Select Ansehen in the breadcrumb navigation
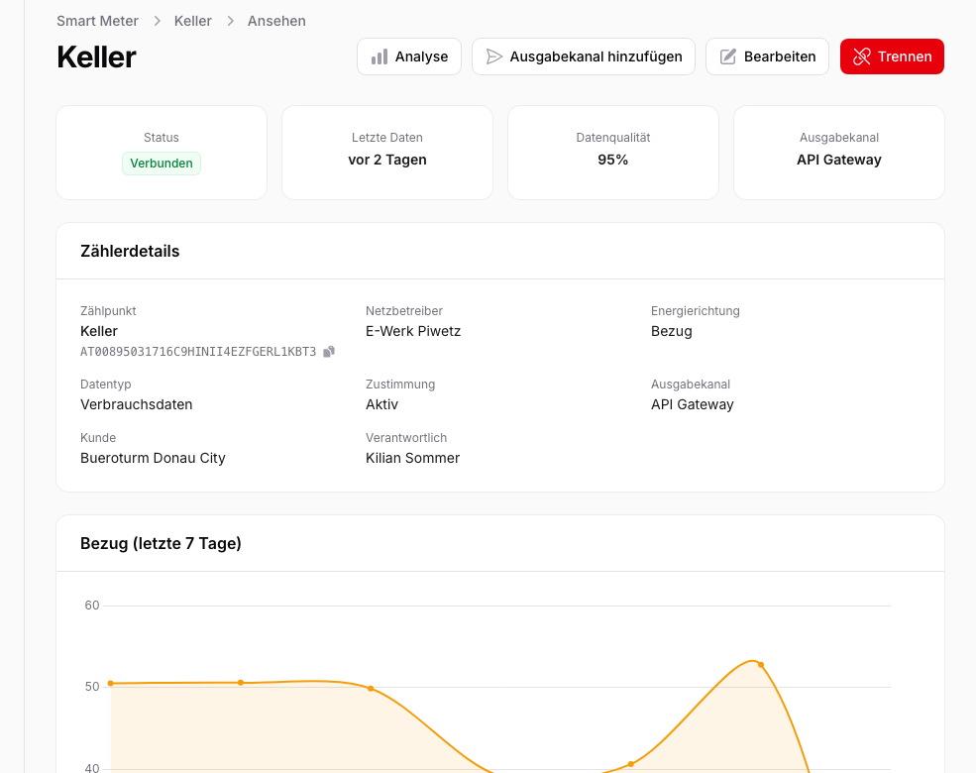The width and height of the screenshot is (976, 773). click(276, 21)
